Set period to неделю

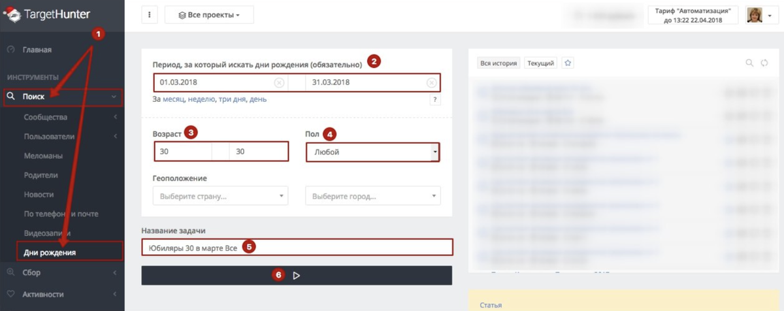click(x=201, y=100)
